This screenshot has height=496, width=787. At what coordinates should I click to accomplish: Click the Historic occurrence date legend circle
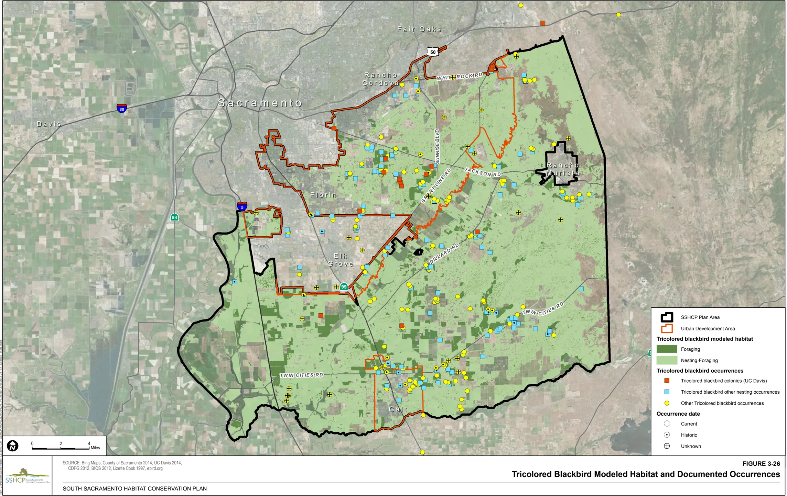[x=667, y=435]
